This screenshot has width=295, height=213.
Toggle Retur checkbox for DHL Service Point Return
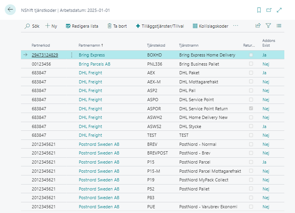(x=251, y=108)
